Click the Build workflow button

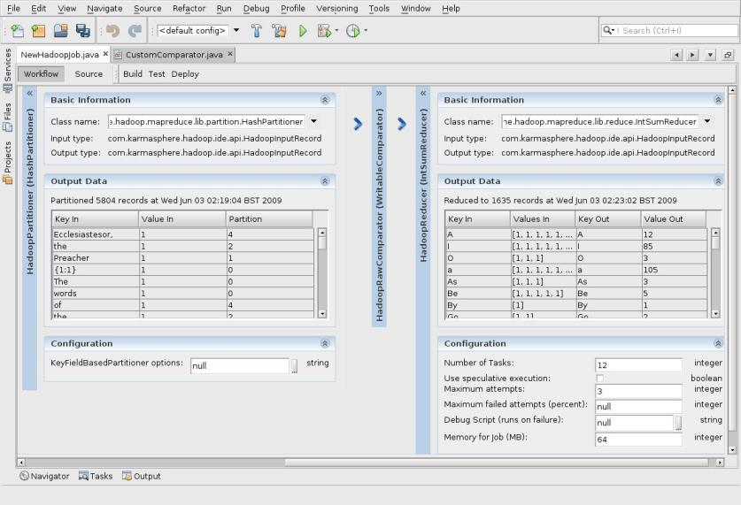[132, 73]
